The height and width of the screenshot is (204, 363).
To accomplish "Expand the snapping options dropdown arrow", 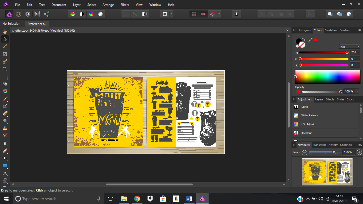I will [219, 14].
